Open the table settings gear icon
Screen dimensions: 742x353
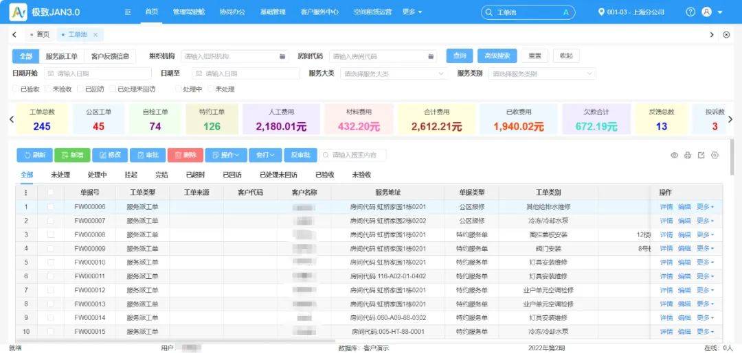point(715,156)
